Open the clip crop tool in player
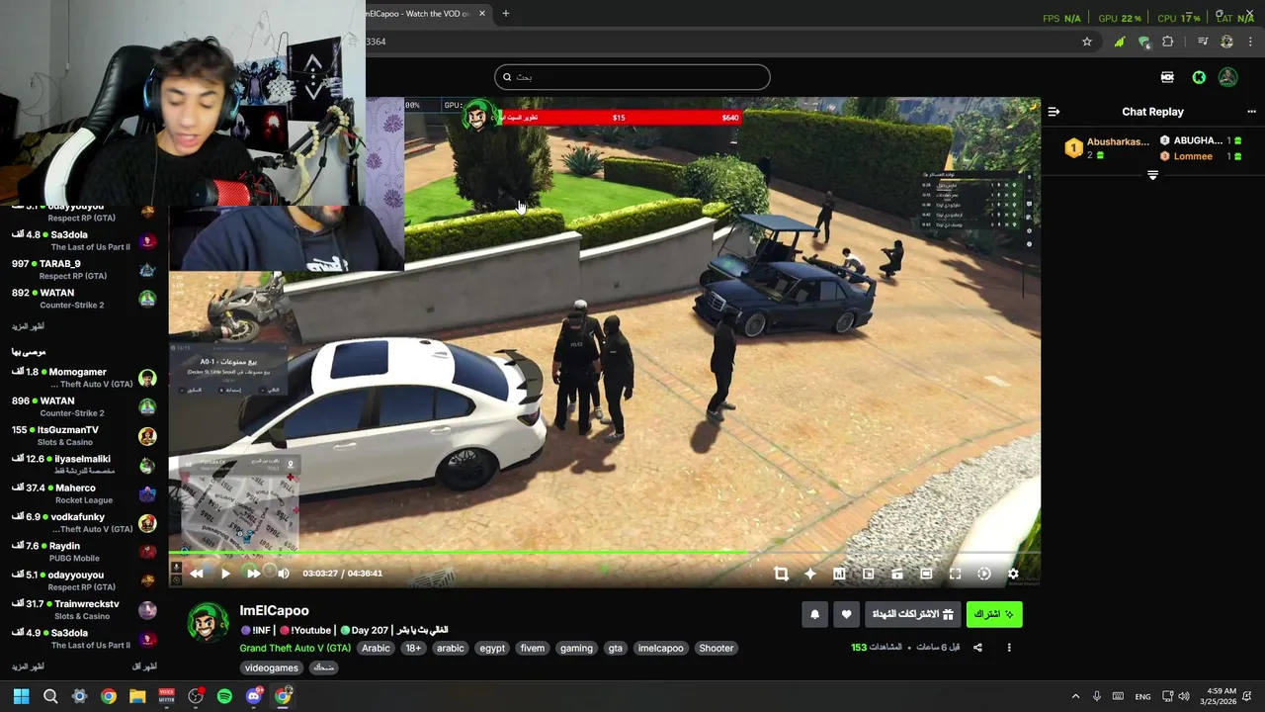 pyautogui.click(x=781, y=574)
